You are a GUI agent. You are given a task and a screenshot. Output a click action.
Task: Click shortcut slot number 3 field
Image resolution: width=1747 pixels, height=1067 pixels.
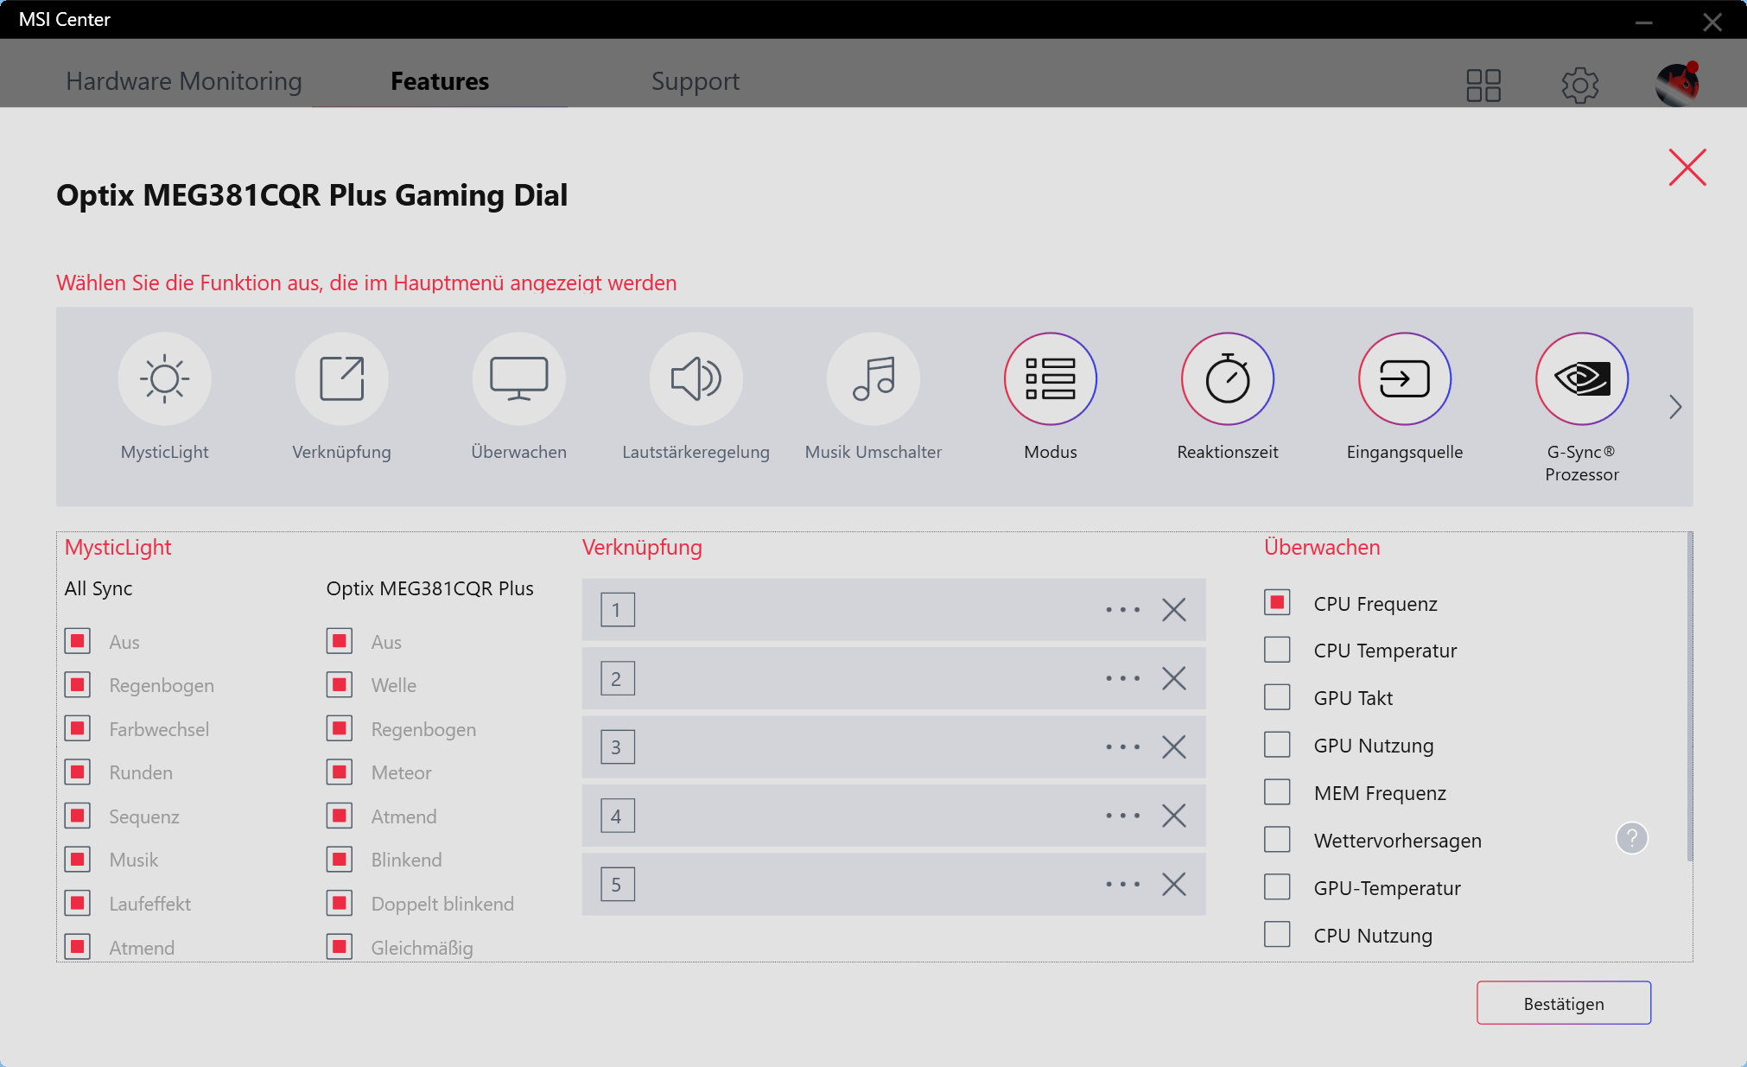pyautogui.click(x=893, y=746)
